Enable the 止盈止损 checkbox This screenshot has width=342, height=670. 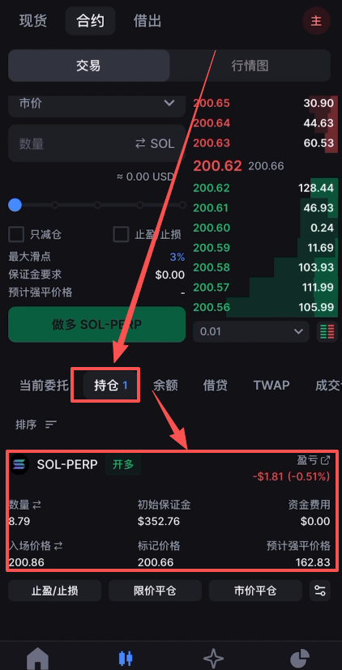click(x=121, y=234)
